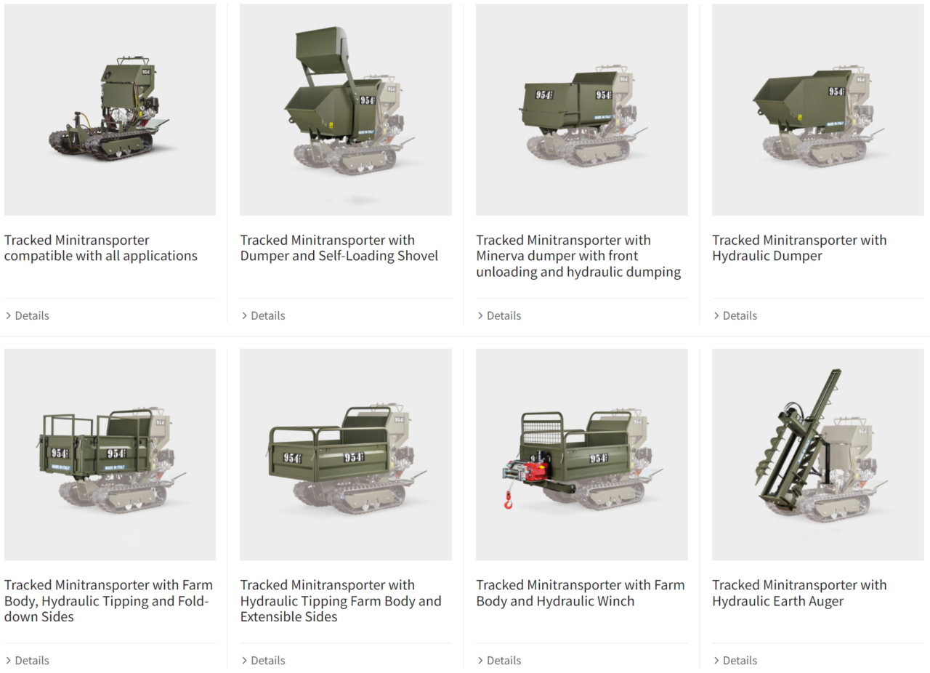Open the Minerva dumper product image
This screenshot has width=930, height=673.
(581, 110)
